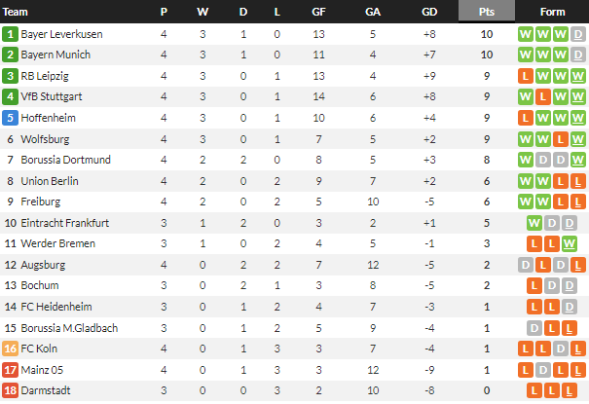Click the GF column header
Image resolution: width=589 pixels, height=404 pixels.
click(318, 12)
